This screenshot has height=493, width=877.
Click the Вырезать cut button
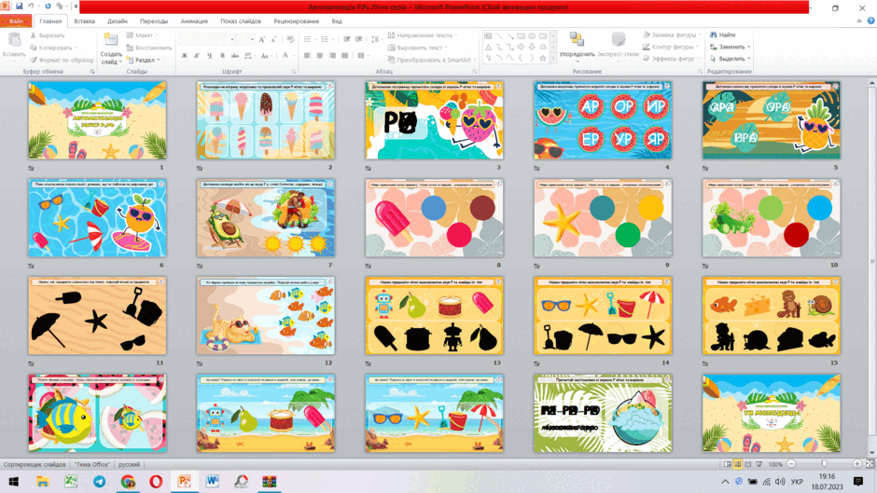click(47, 35)
